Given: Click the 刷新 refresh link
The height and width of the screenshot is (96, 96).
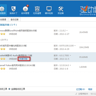Looking at the screenshot, I should tap(90, 89).
